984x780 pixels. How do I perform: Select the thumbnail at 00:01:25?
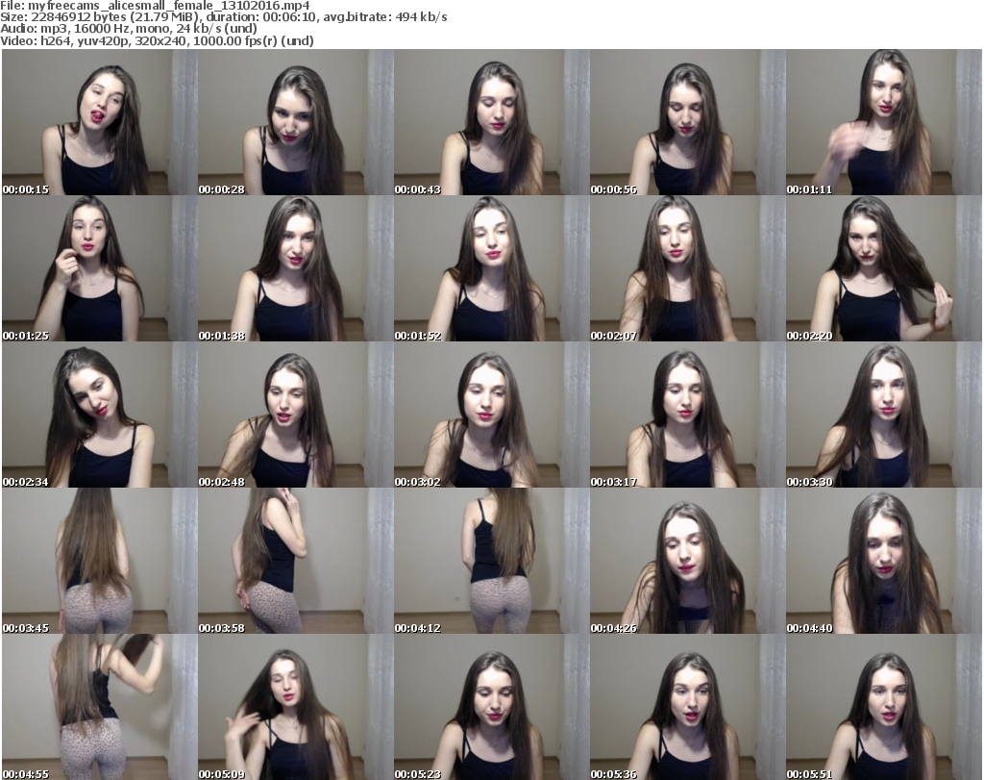pyautogui.click(x=99, y=268)
